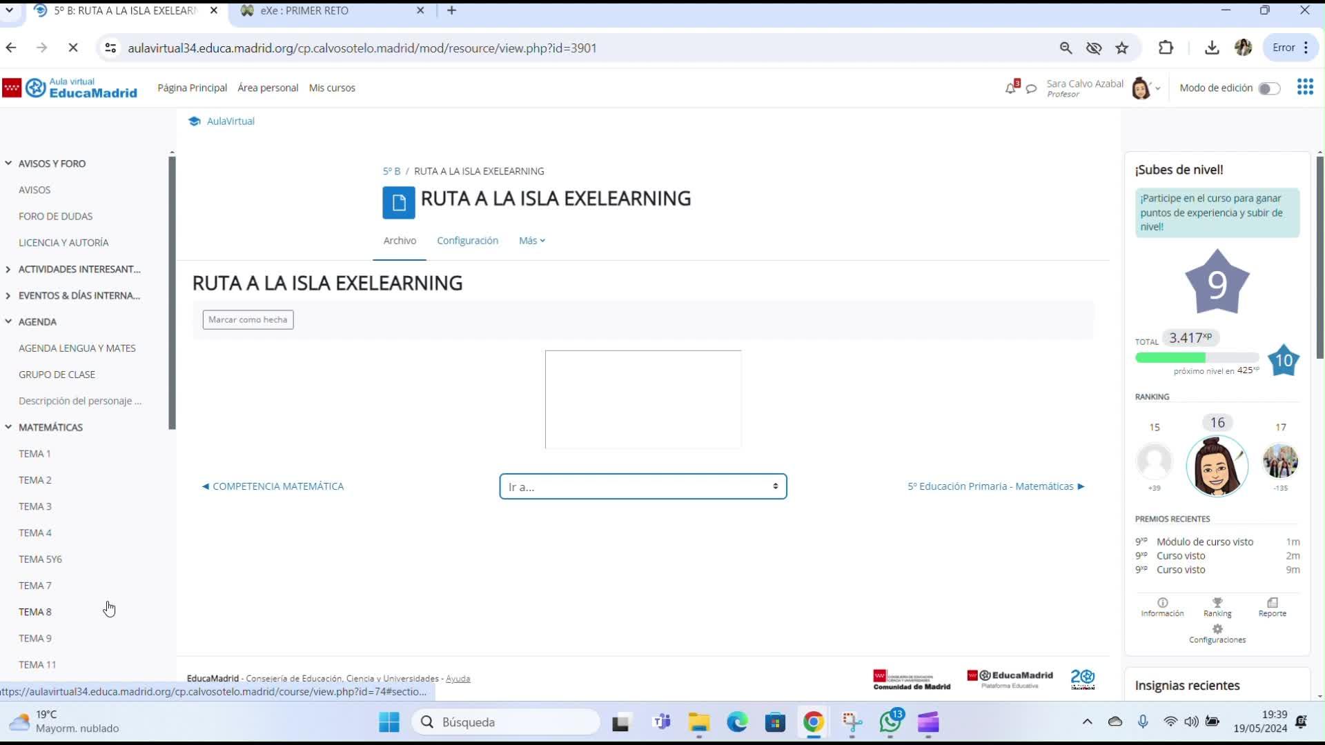Screen dimensions: 1325x745
Task: Open the Ir a... dropdown
Action: (642, 486)
